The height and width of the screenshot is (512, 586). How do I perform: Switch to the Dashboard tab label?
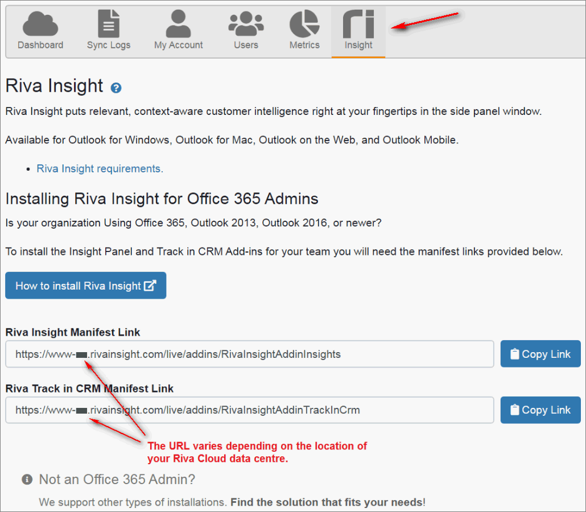40,45
